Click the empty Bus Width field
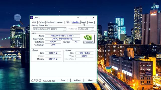 click(85, 59)
